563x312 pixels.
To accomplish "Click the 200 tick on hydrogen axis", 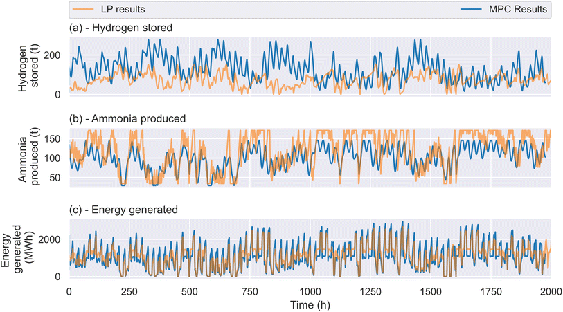I will click(x=53, y=55).
